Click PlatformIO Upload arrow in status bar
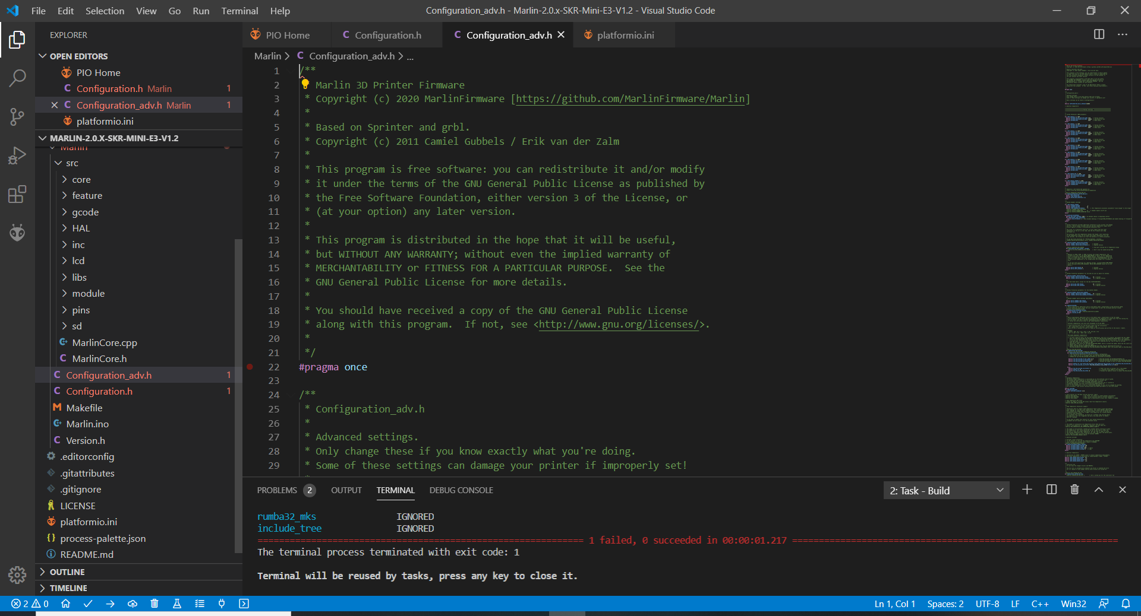Viewport: 1141px width, 616px height. pyautogui.click(x=110, y=604)
